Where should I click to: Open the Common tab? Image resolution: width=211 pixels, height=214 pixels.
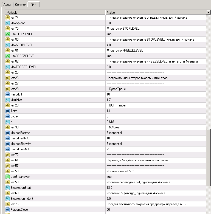21,5
